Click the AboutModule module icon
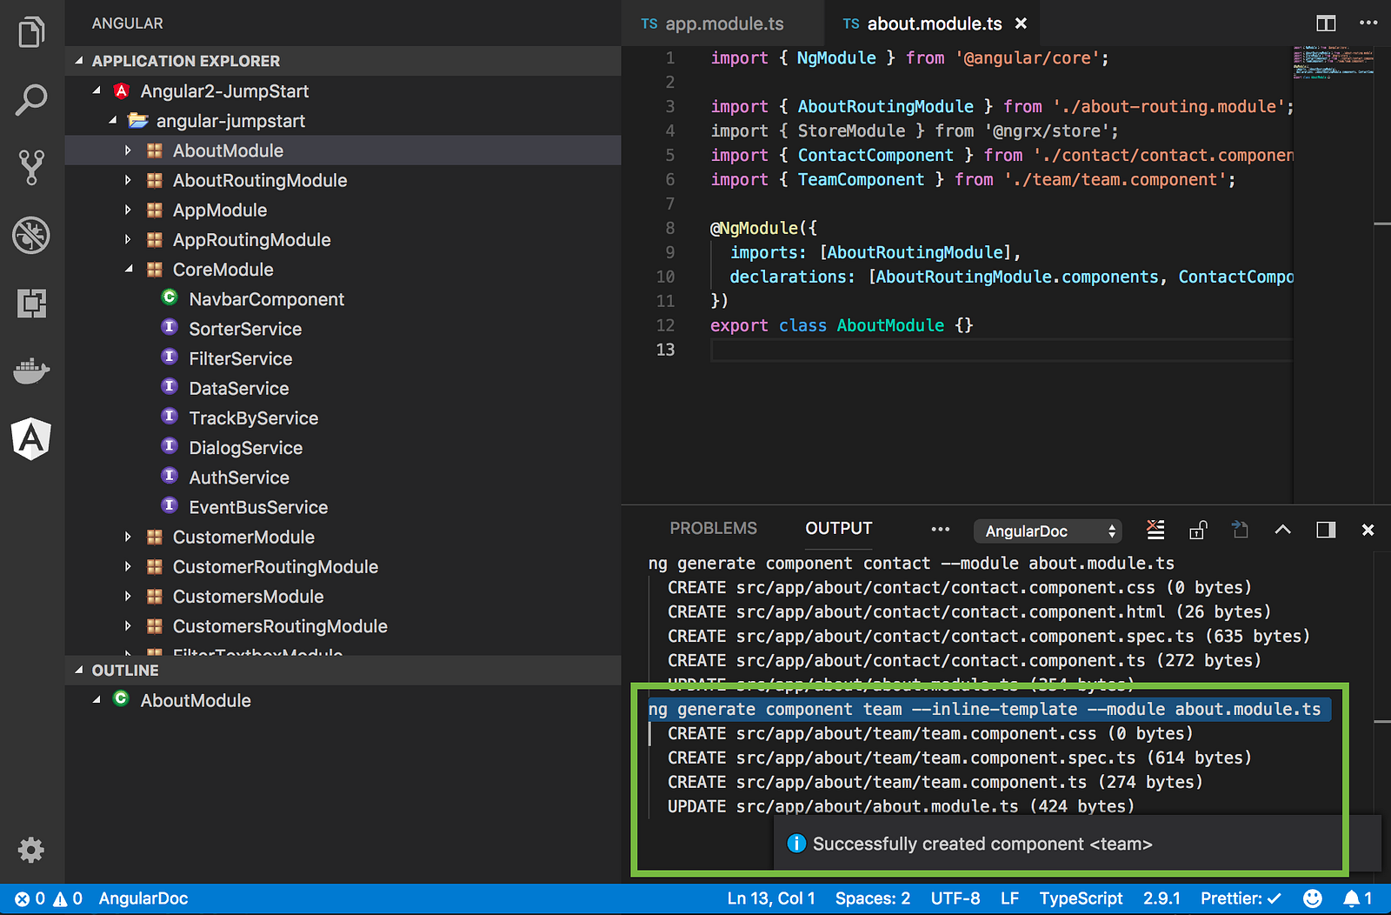The width and height of the screenshot is (1391, 915). pyautogui.click(x=155, y=150)
